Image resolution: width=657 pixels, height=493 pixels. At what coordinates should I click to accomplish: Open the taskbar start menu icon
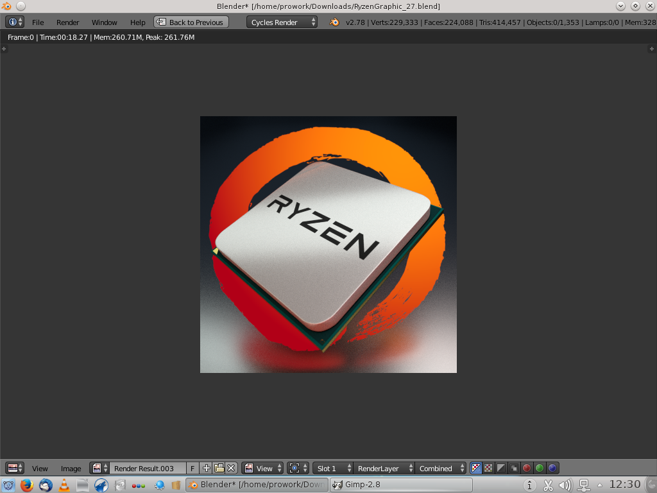(8, 485)
